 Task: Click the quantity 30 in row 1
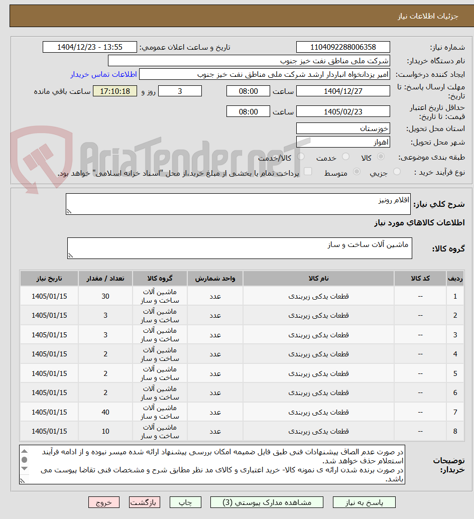point(105,296)
